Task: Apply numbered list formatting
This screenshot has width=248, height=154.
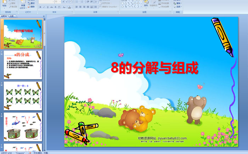Action: point(83,2)
